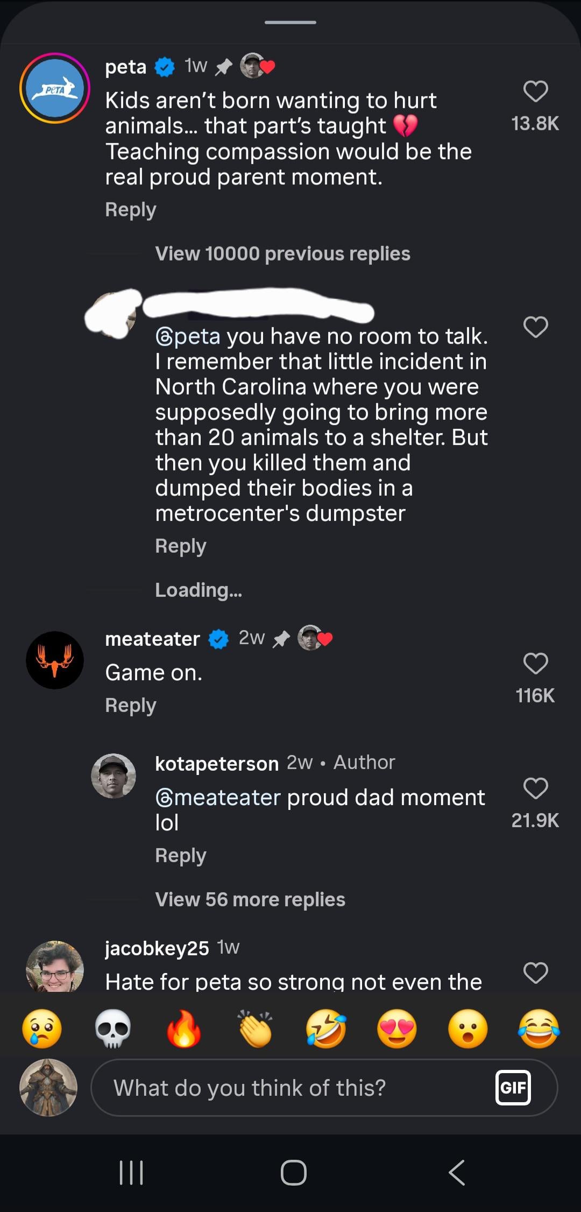Open the GIF picker
Viewport: 581px width, 1212px height.
[513, 1088]
